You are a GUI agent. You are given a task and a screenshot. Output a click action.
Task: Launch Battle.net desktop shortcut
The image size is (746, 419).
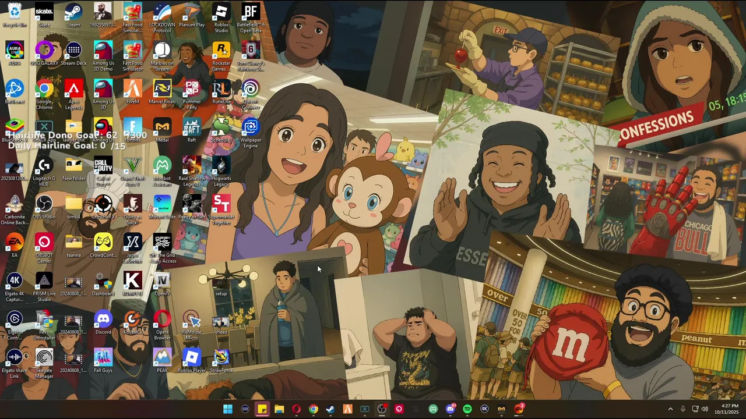click(15, 92)
